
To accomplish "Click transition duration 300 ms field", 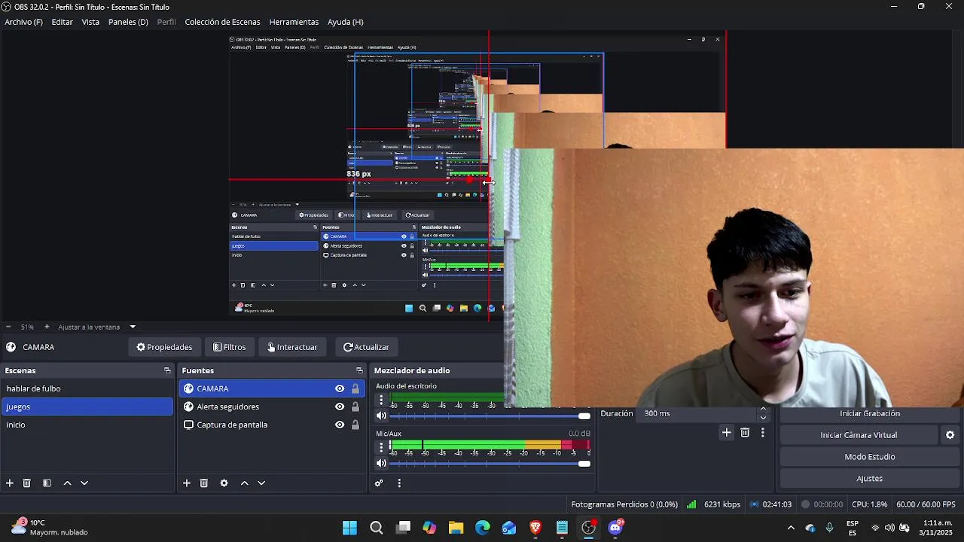I will pos(697,414).
